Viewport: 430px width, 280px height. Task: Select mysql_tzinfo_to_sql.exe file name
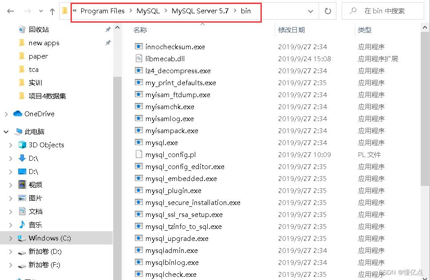[x=183, y=227]
